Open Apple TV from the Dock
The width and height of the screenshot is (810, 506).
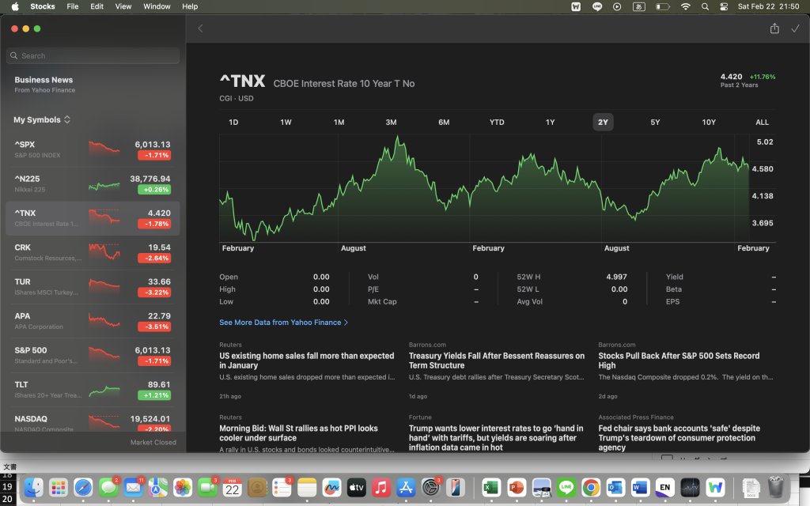pos(356,488)
